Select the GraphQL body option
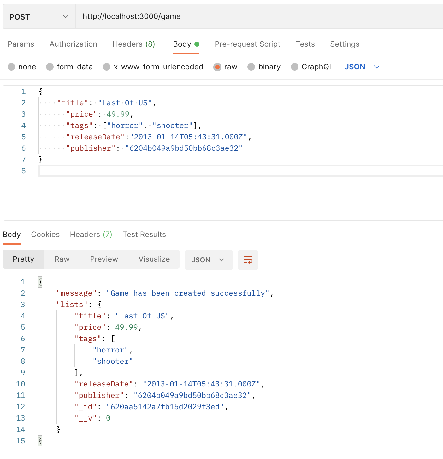 tap(312, 67)
